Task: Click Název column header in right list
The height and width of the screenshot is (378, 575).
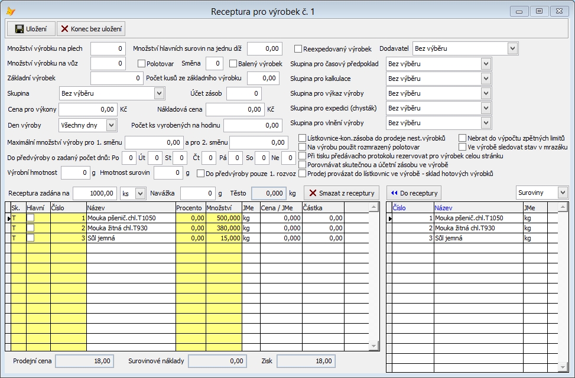Action: pos(479,208)
